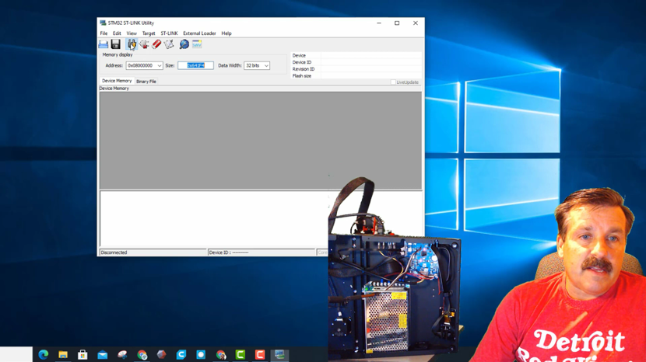Click the Update via ST website globe icon
The width and height of the screenshot is (646, 362).
point(184,44)
